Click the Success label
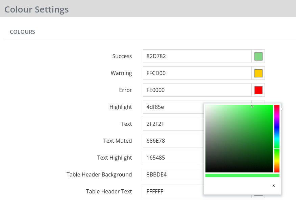Viewport: 296px width, 212px height. point(122,56)
